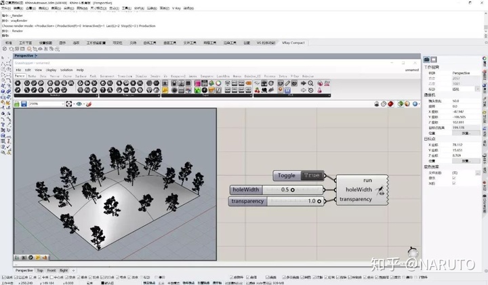The image size is (488, 285).
Task: Open the Perspective viewport title dropdown arrow
Action: [x=36, y=56]
